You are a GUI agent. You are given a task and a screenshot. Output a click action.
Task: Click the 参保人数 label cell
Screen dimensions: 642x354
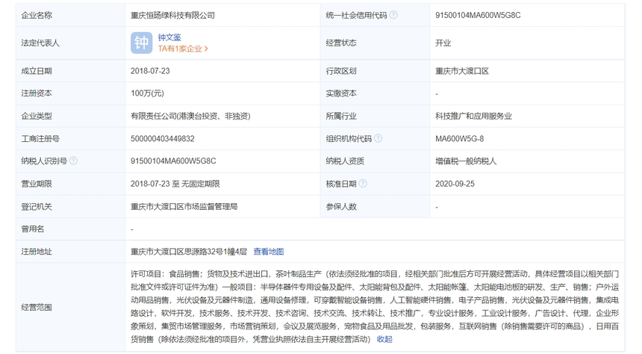coord(375,206)
